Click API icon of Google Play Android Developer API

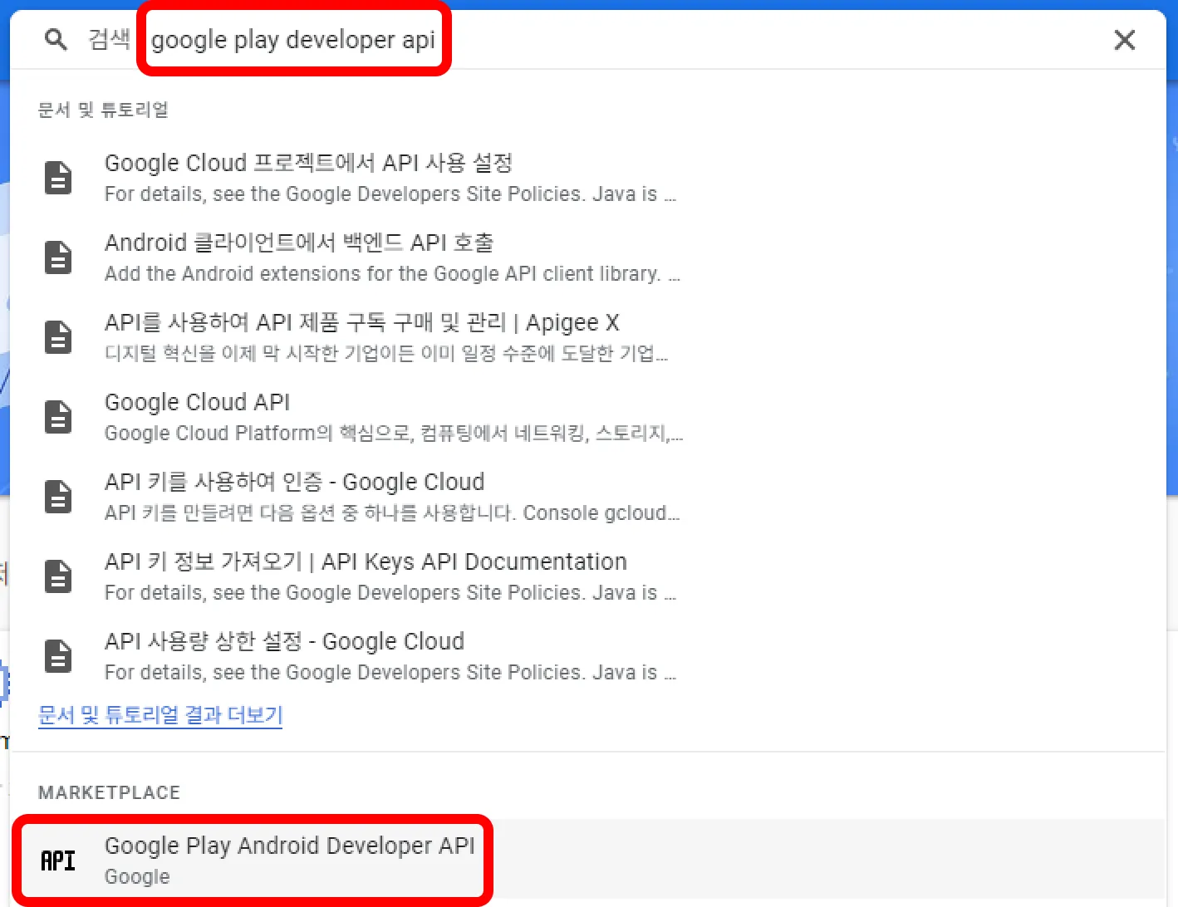pos(58,860)
